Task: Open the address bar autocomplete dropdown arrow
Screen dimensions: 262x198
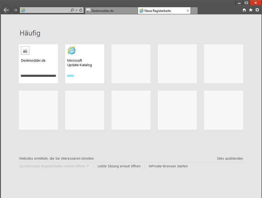Action: pyautogui.click(x=76, y=10)
